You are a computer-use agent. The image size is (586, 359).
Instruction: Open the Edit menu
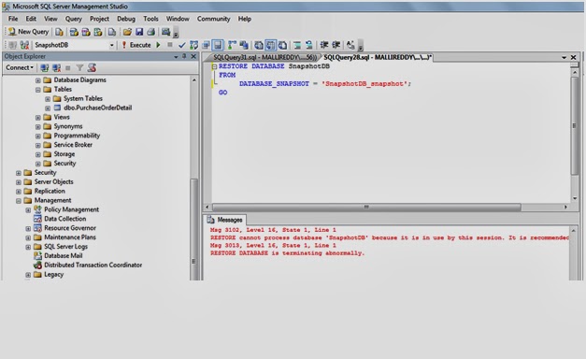click(x=31, y=19)
